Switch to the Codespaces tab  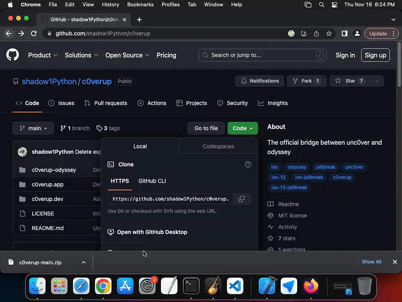218,146
